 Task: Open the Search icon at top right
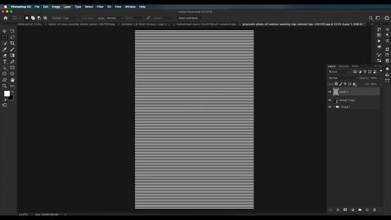point(371,18)
